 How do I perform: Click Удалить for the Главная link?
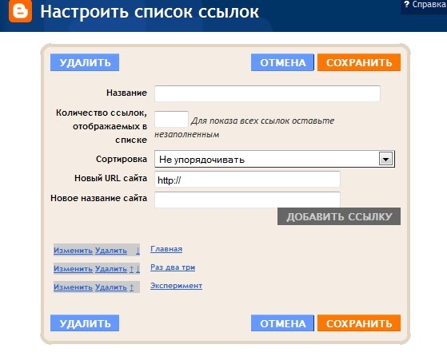[x=111, y=251]
